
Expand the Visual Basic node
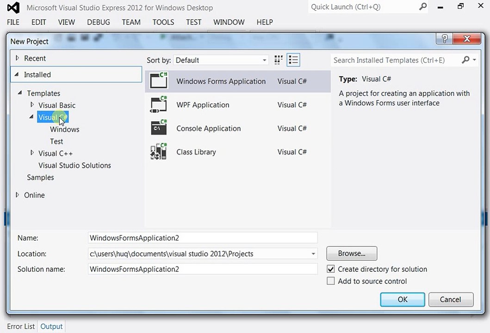(x=32, y=105)
